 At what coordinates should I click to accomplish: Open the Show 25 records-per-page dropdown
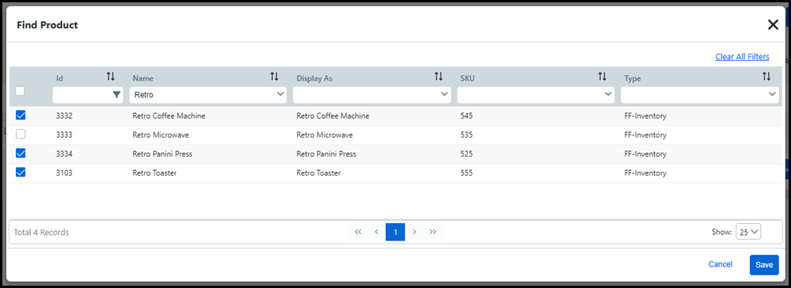point(748,232)
